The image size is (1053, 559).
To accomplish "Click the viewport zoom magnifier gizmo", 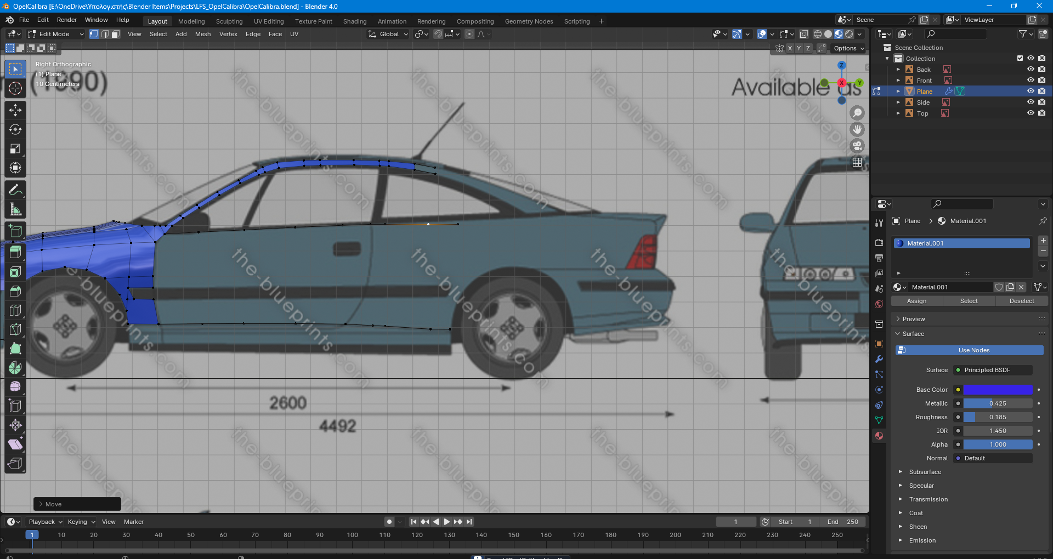I will pos(857,113).
